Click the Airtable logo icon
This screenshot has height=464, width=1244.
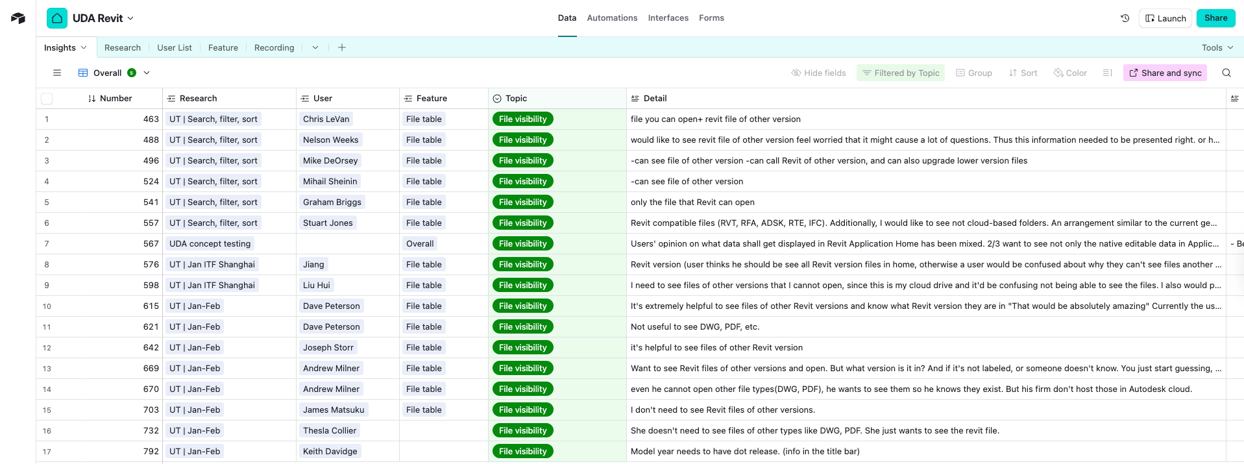[18, 18]
